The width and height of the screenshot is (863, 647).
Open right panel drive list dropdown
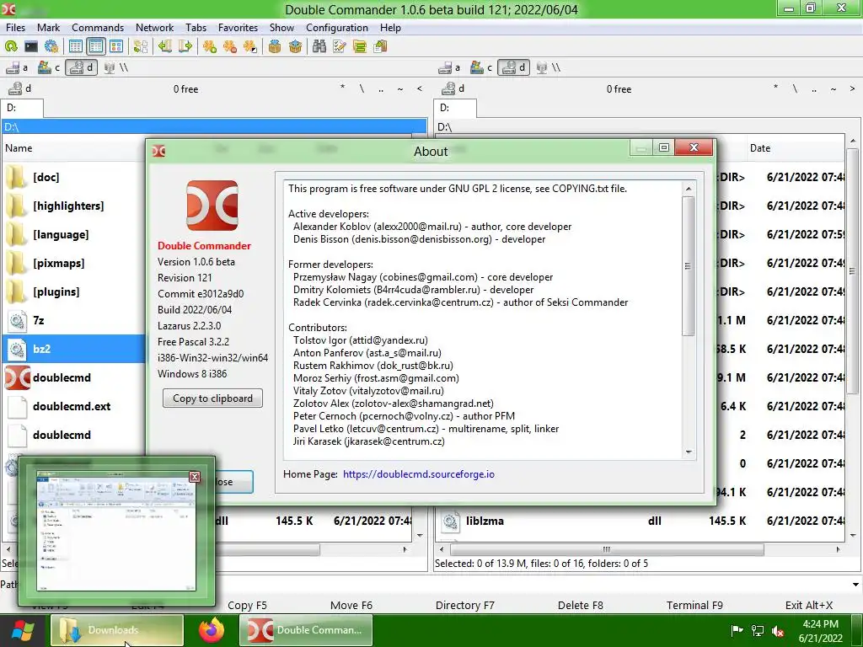453,88
